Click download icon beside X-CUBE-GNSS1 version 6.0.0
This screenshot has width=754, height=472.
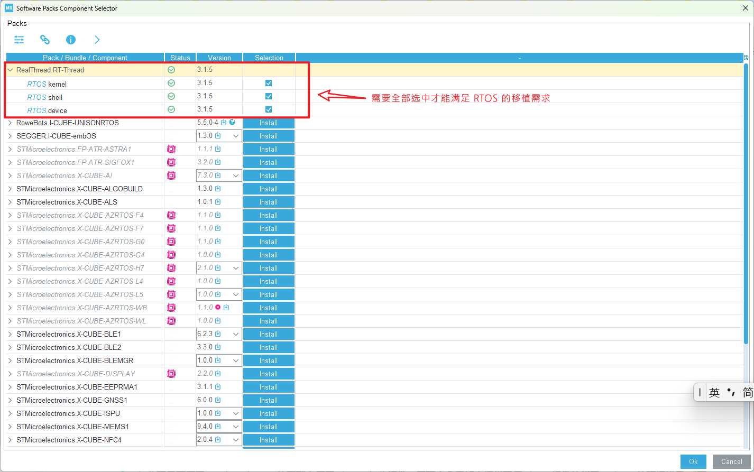pyautogui.click(x=218, y=400)
